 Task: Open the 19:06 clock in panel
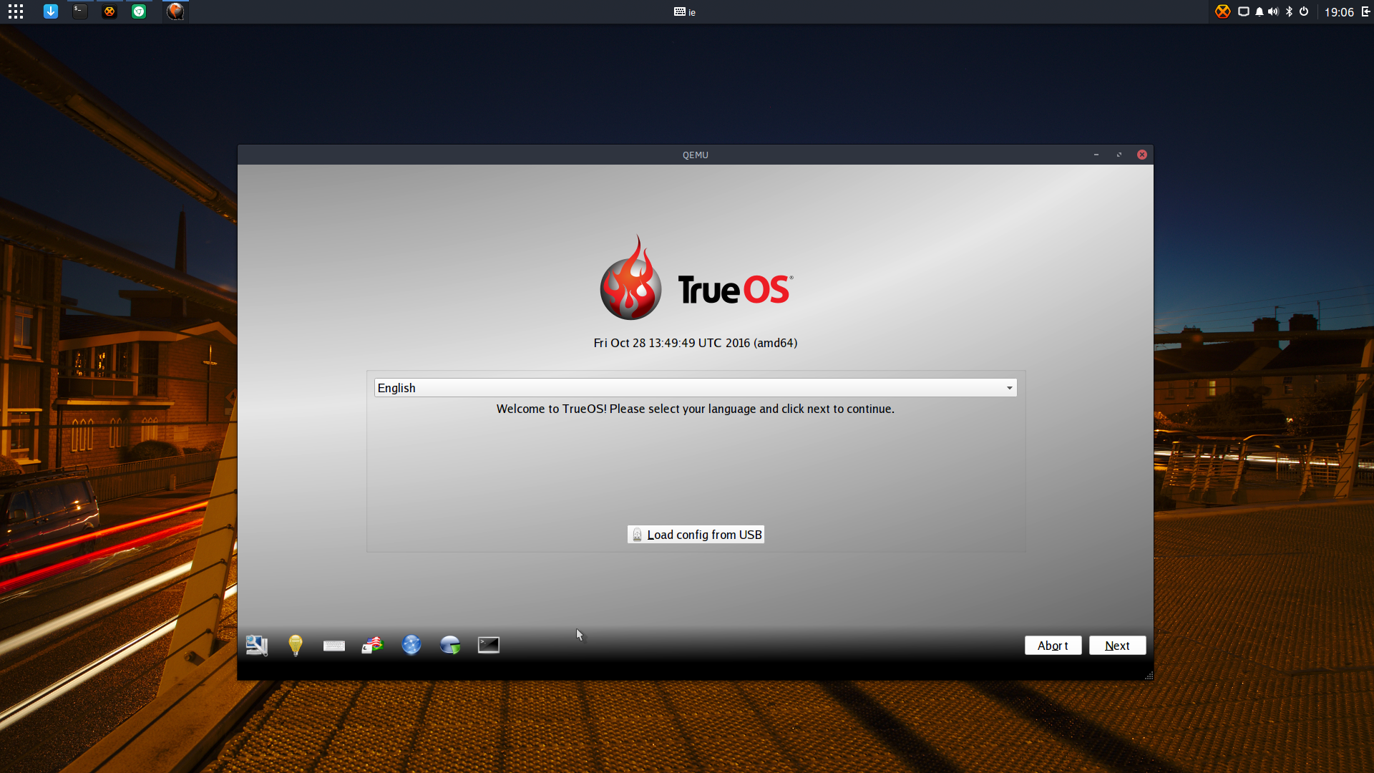(x=1339, y=11)
